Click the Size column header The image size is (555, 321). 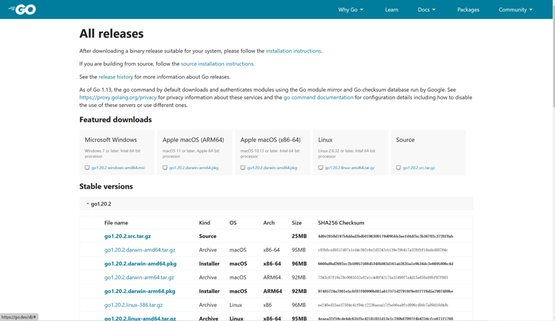(x=296, y=223)
